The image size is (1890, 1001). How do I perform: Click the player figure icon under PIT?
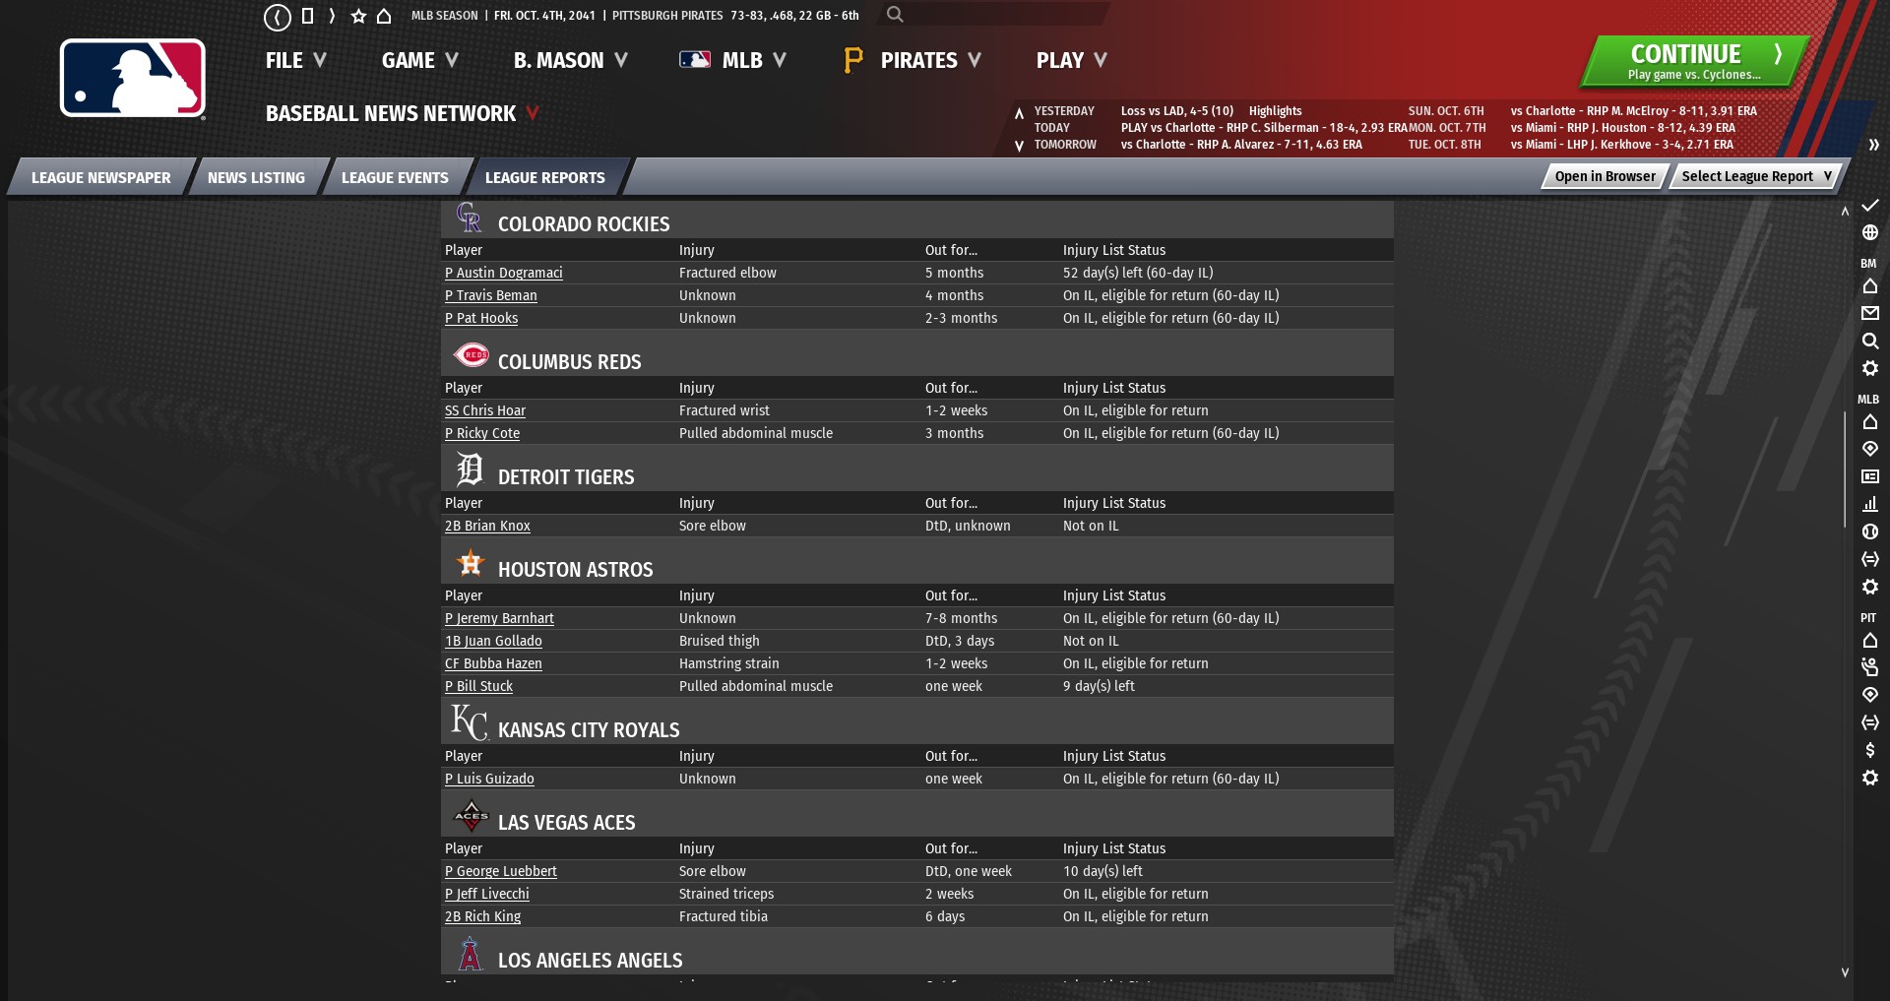pyautogui.click(x=1870, y=667)
